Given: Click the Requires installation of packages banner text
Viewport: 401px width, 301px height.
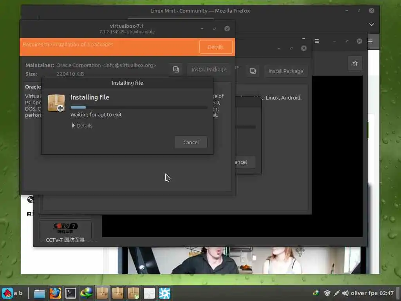Looking at the screenshot, I should pos(68,45).
